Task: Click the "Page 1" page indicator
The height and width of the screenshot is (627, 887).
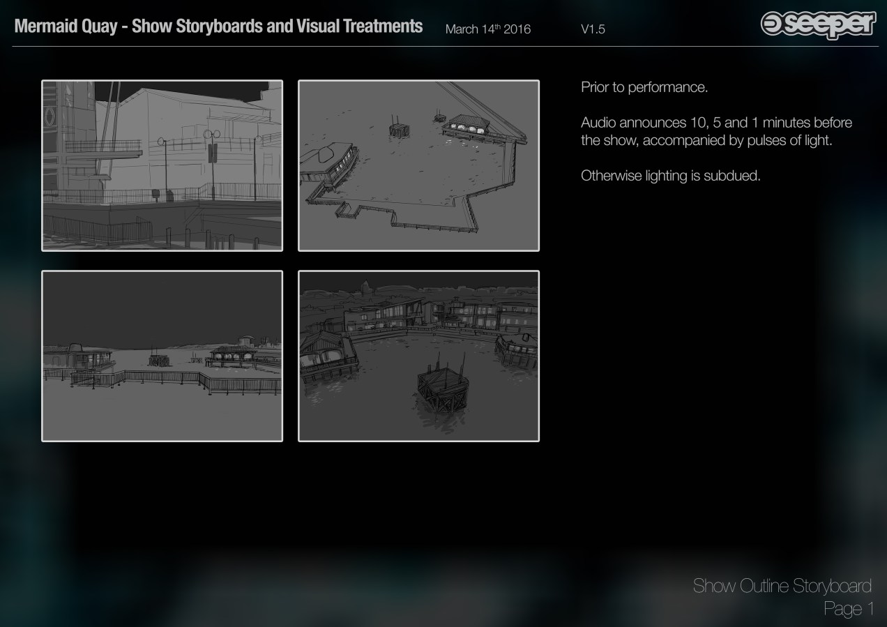Action: [848, 609]
